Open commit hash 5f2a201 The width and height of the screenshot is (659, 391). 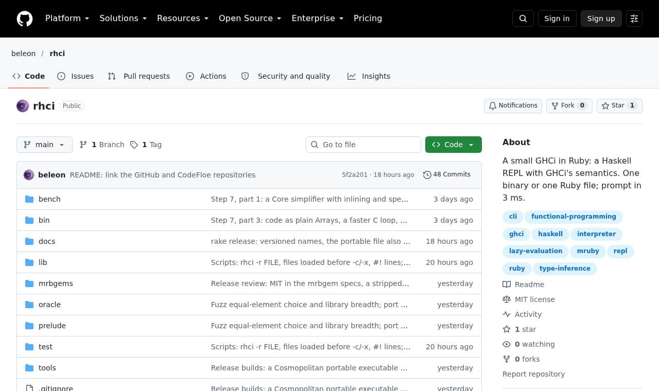tap(355, 175)
